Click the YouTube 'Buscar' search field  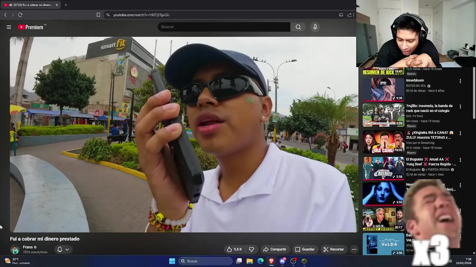point(224,27)
